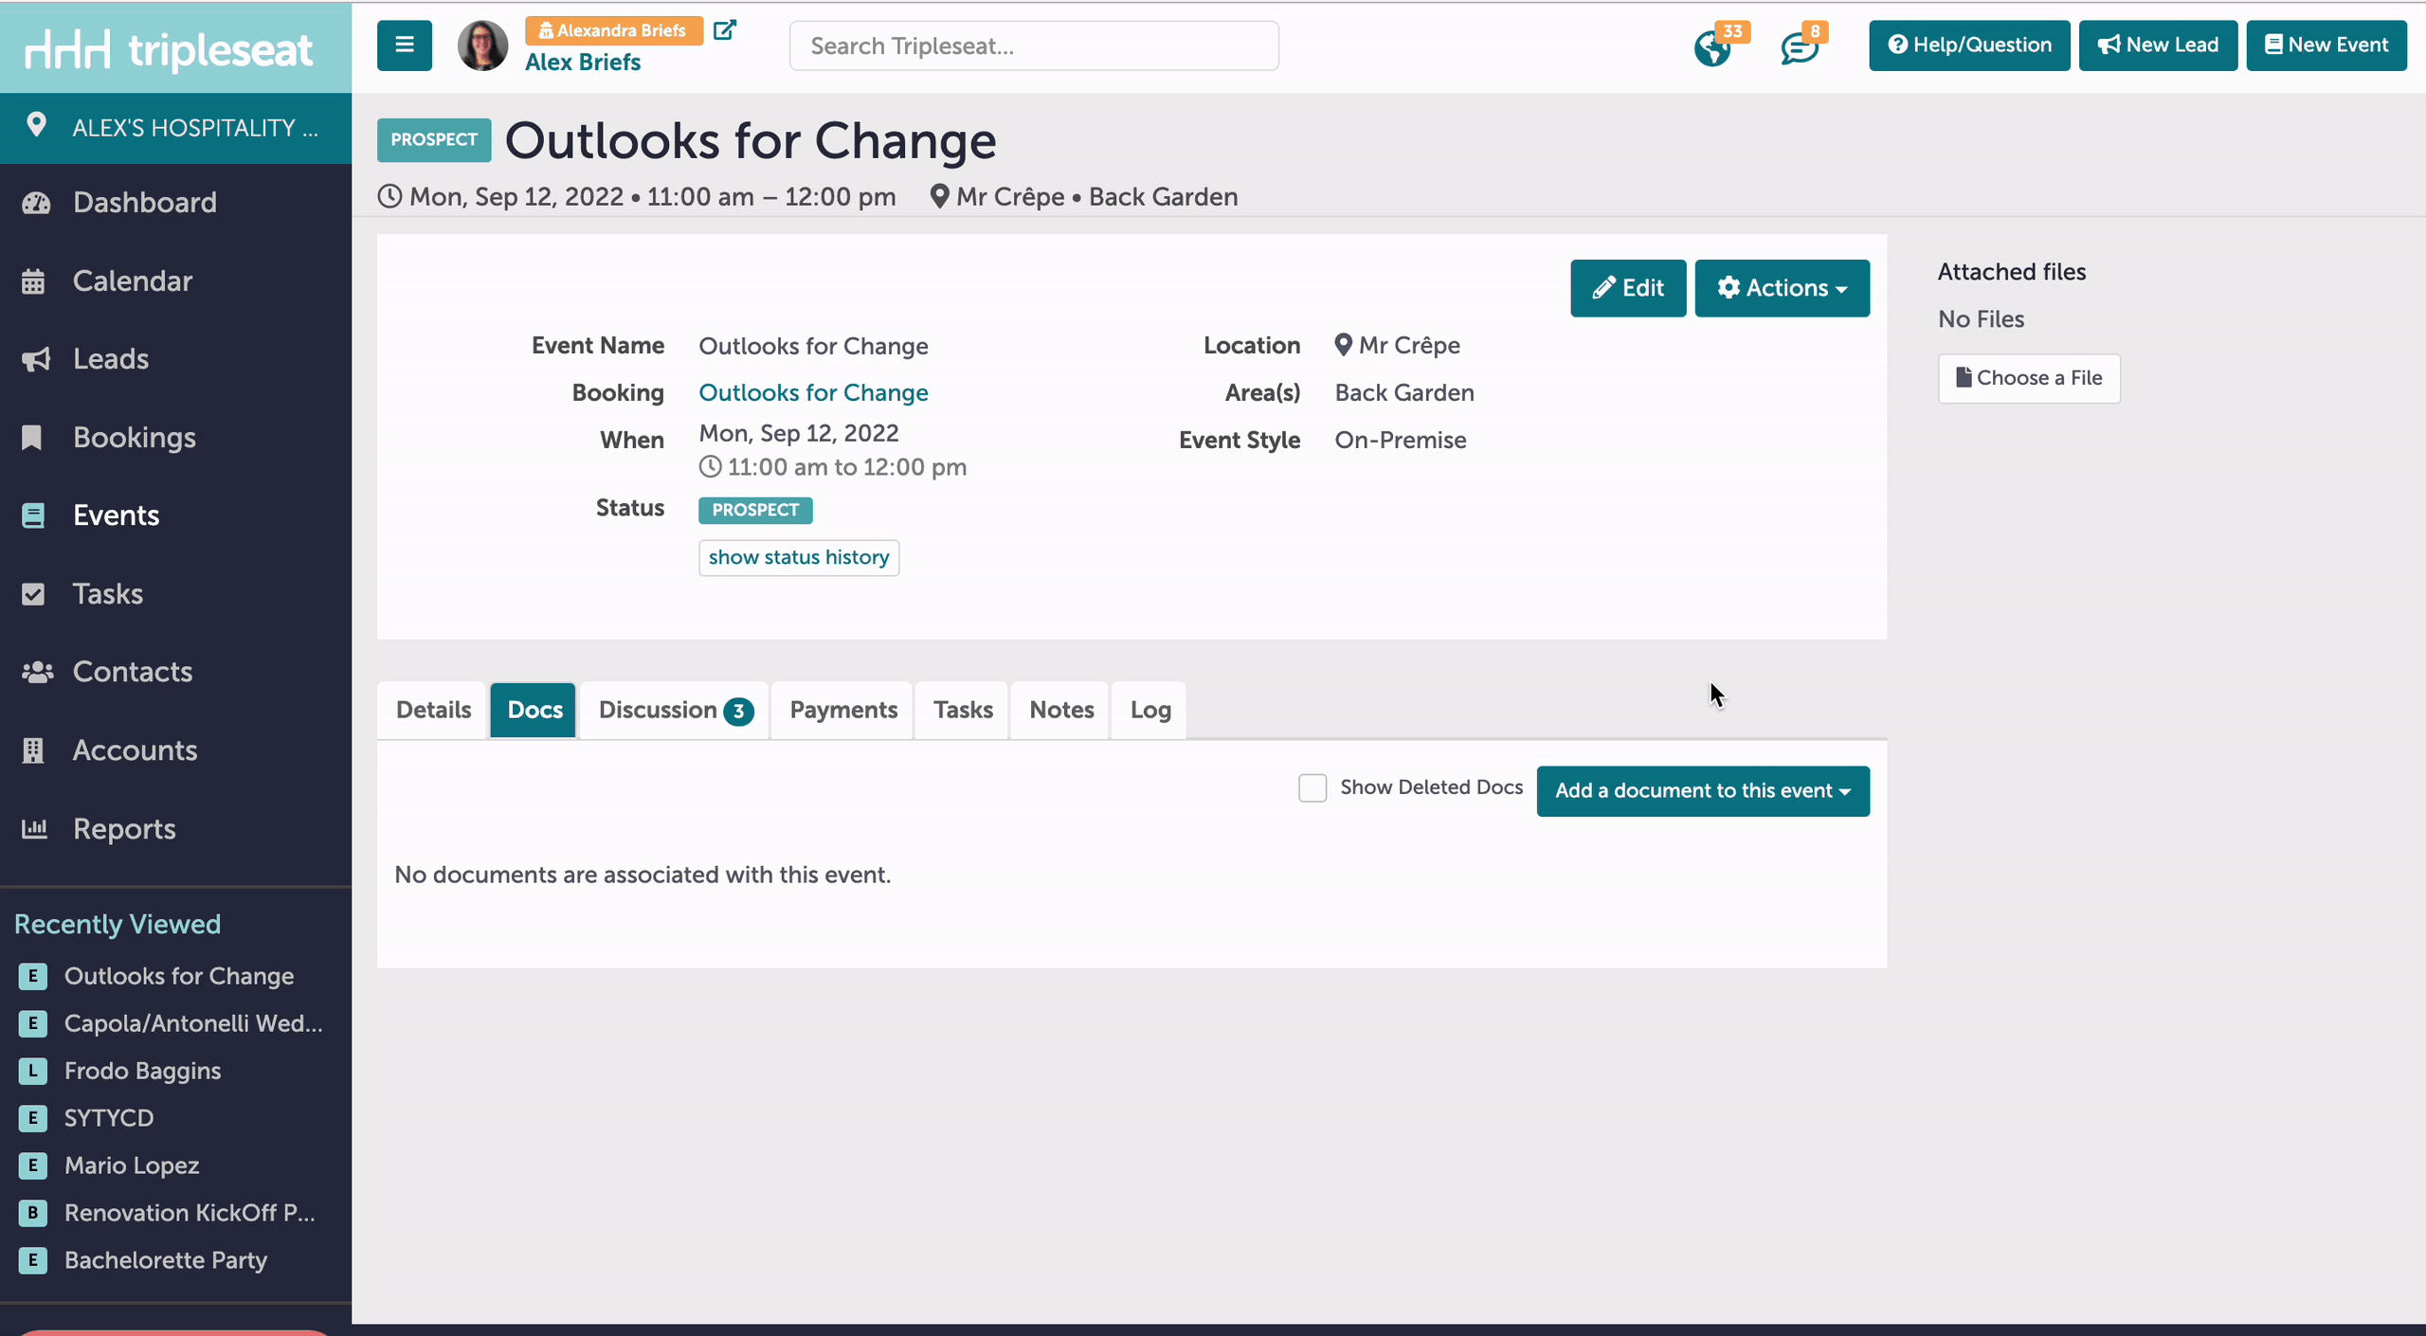Open recently viewed Frodo Baggins lead
The width and height of the screenshot is (2426, 1336).
pyautogui.click(x=142, y=1071)
